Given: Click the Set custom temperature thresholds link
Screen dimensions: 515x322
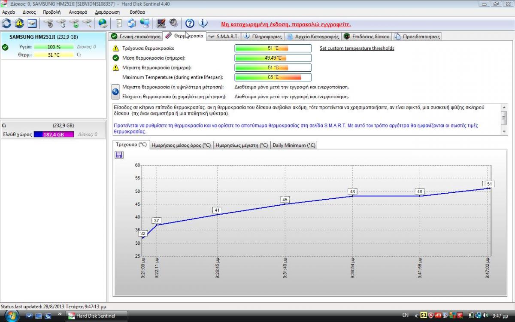Looking at the screenshot, I should 357,48.
